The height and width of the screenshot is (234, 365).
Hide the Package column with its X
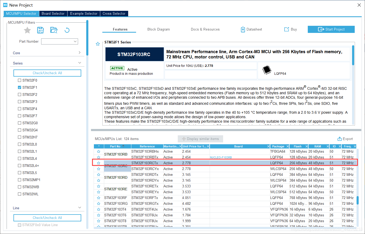tap(288, 146)
